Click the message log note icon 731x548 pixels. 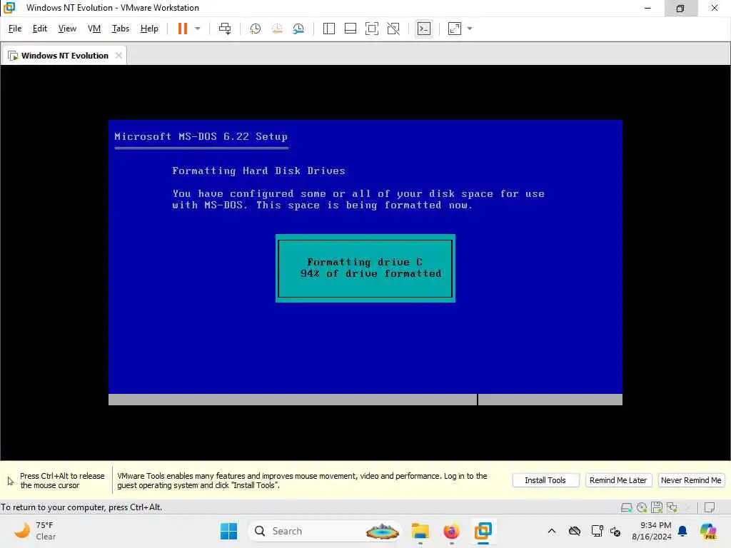710,507
